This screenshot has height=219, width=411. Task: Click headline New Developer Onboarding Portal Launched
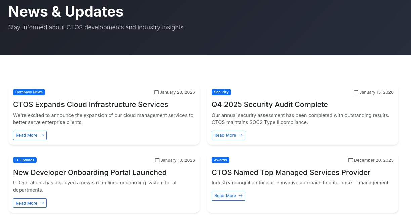coord(90,173)
